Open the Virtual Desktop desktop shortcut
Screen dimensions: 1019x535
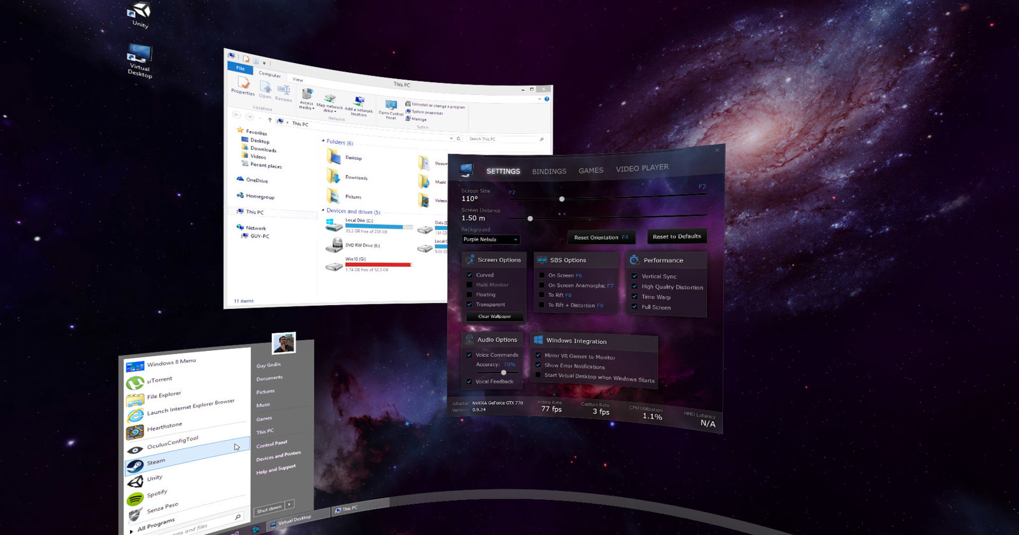coord(139,60)
